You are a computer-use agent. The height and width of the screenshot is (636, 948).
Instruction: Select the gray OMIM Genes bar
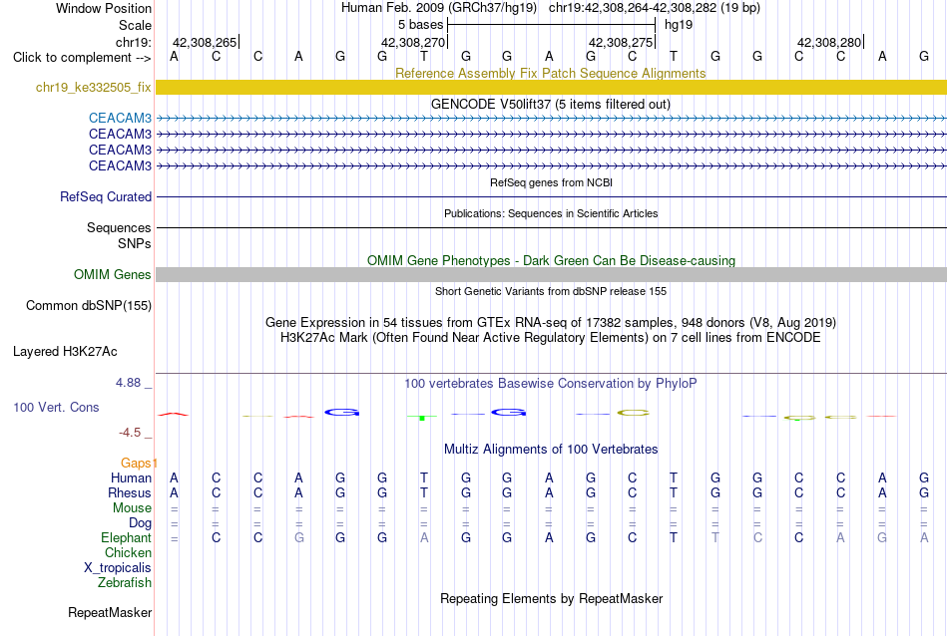551,274
